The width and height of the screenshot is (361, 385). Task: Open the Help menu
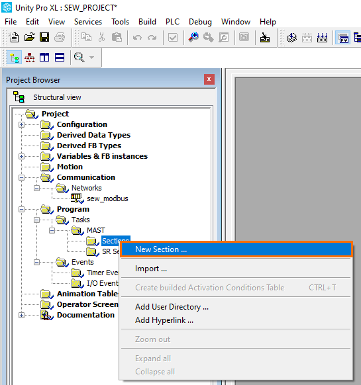click(268, 22)
